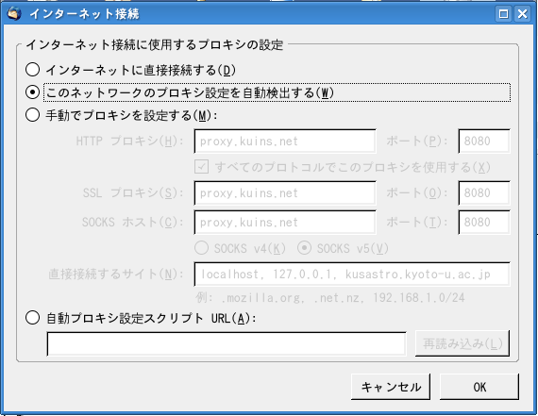Image resolution: width=538 pixels, height=416 pixels.
Task: Click the 再読み込み reload button
Action: point(462,343)
